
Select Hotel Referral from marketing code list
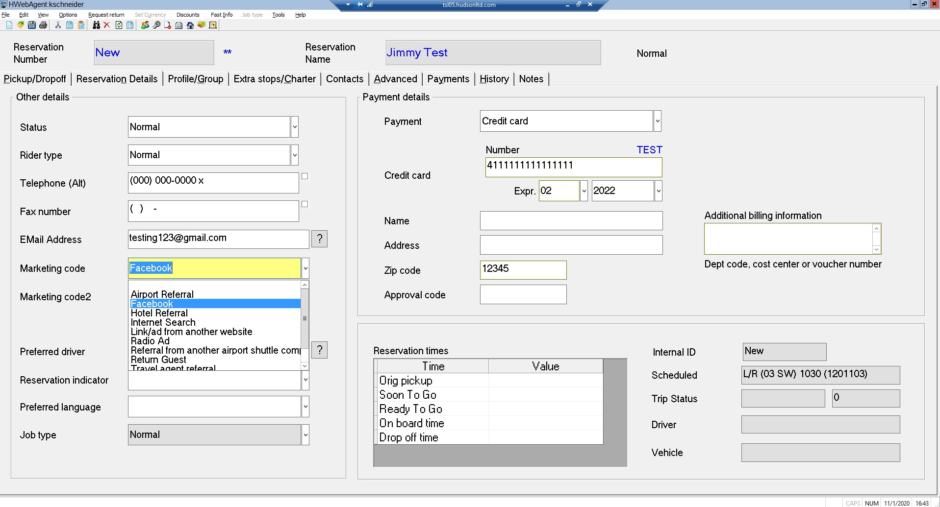pos(159,313)
